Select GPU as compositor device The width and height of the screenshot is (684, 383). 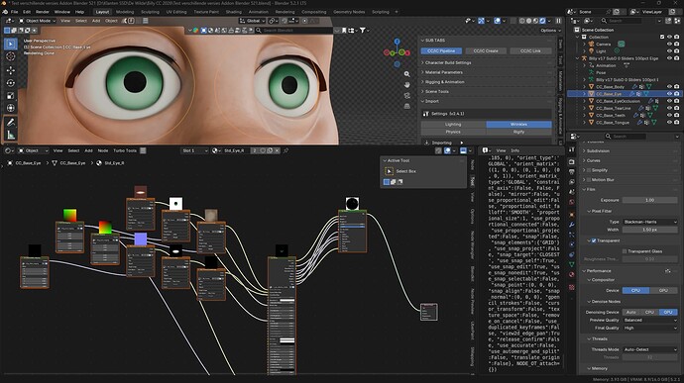(x=663, y=290)
